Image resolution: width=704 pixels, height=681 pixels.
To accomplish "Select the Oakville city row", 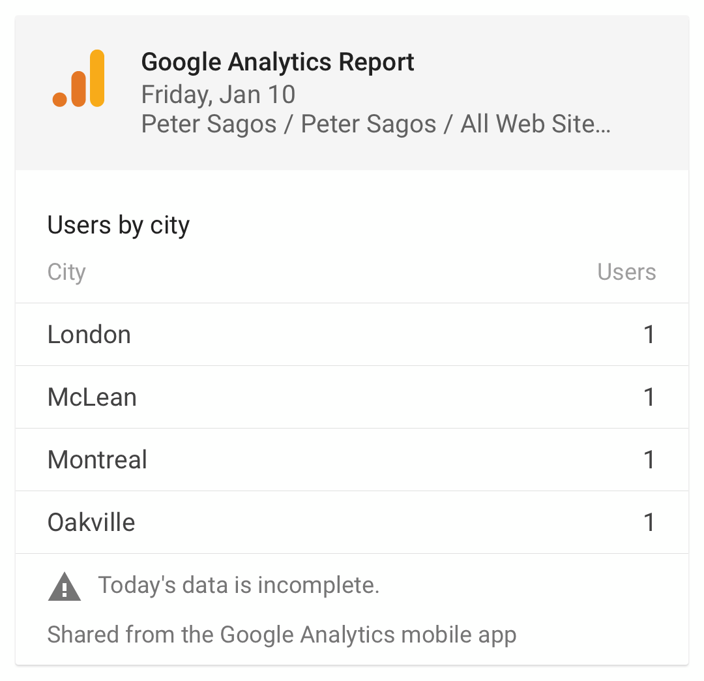I will point(352,522).
